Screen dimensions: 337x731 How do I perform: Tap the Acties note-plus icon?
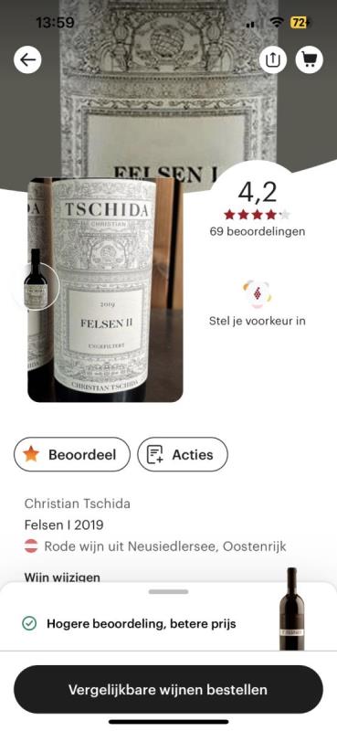click(155, 454)
